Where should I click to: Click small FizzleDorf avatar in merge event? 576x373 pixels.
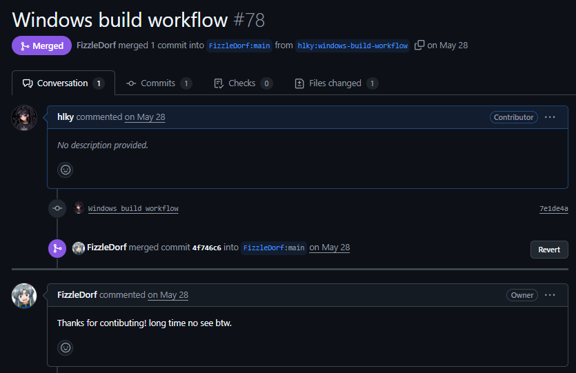point(79,248)
